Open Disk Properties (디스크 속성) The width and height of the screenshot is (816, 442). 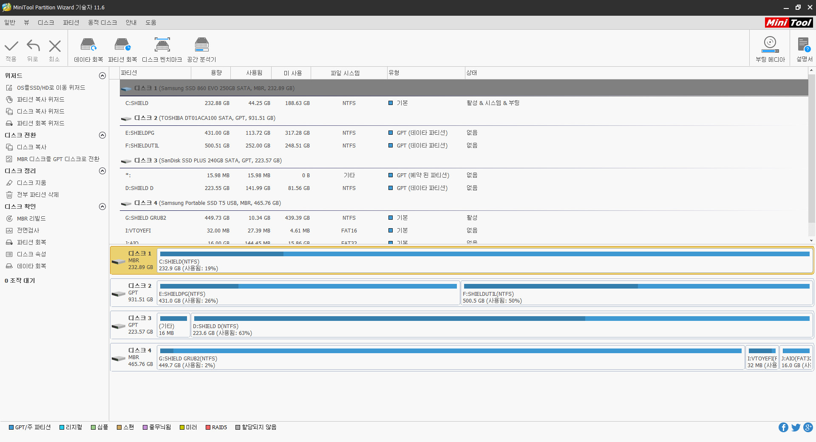point(31,254)
